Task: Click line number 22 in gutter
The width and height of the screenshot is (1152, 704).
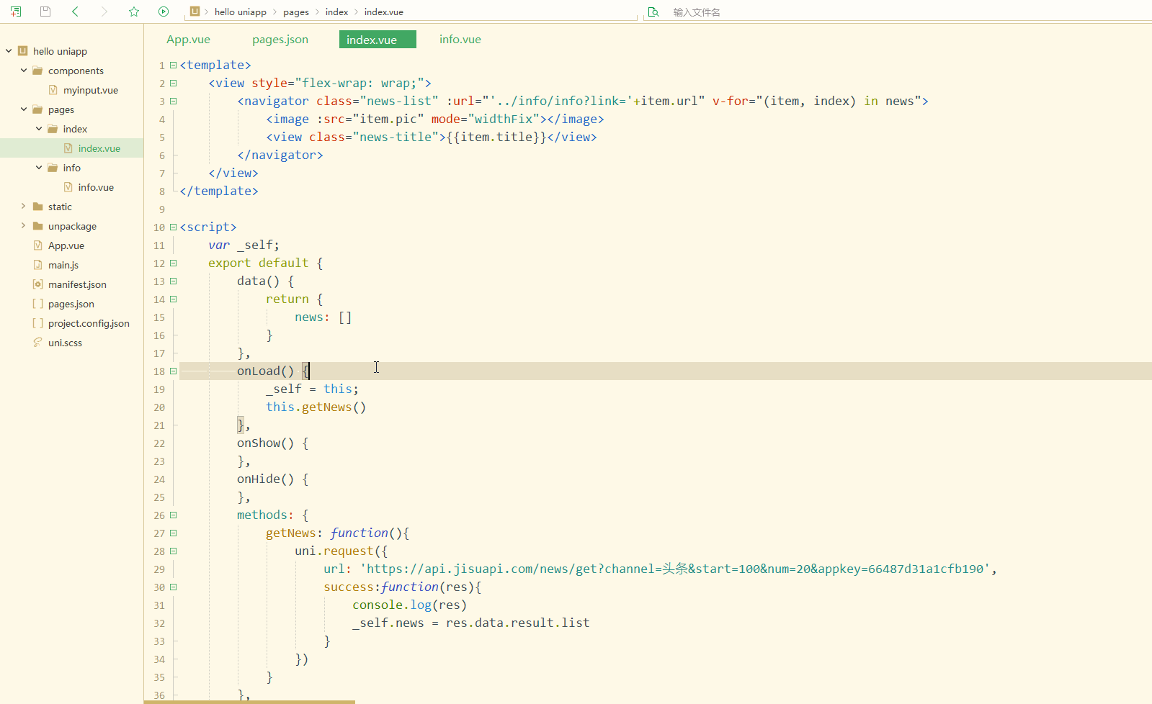Action: pos(159,443)
